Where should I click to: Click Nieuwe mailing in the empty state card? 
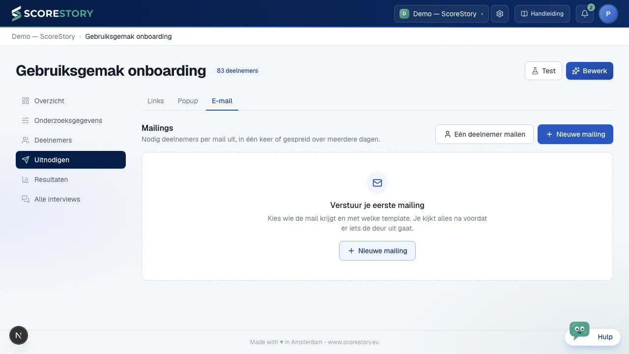pyautogui.click(x=377, y=251)
